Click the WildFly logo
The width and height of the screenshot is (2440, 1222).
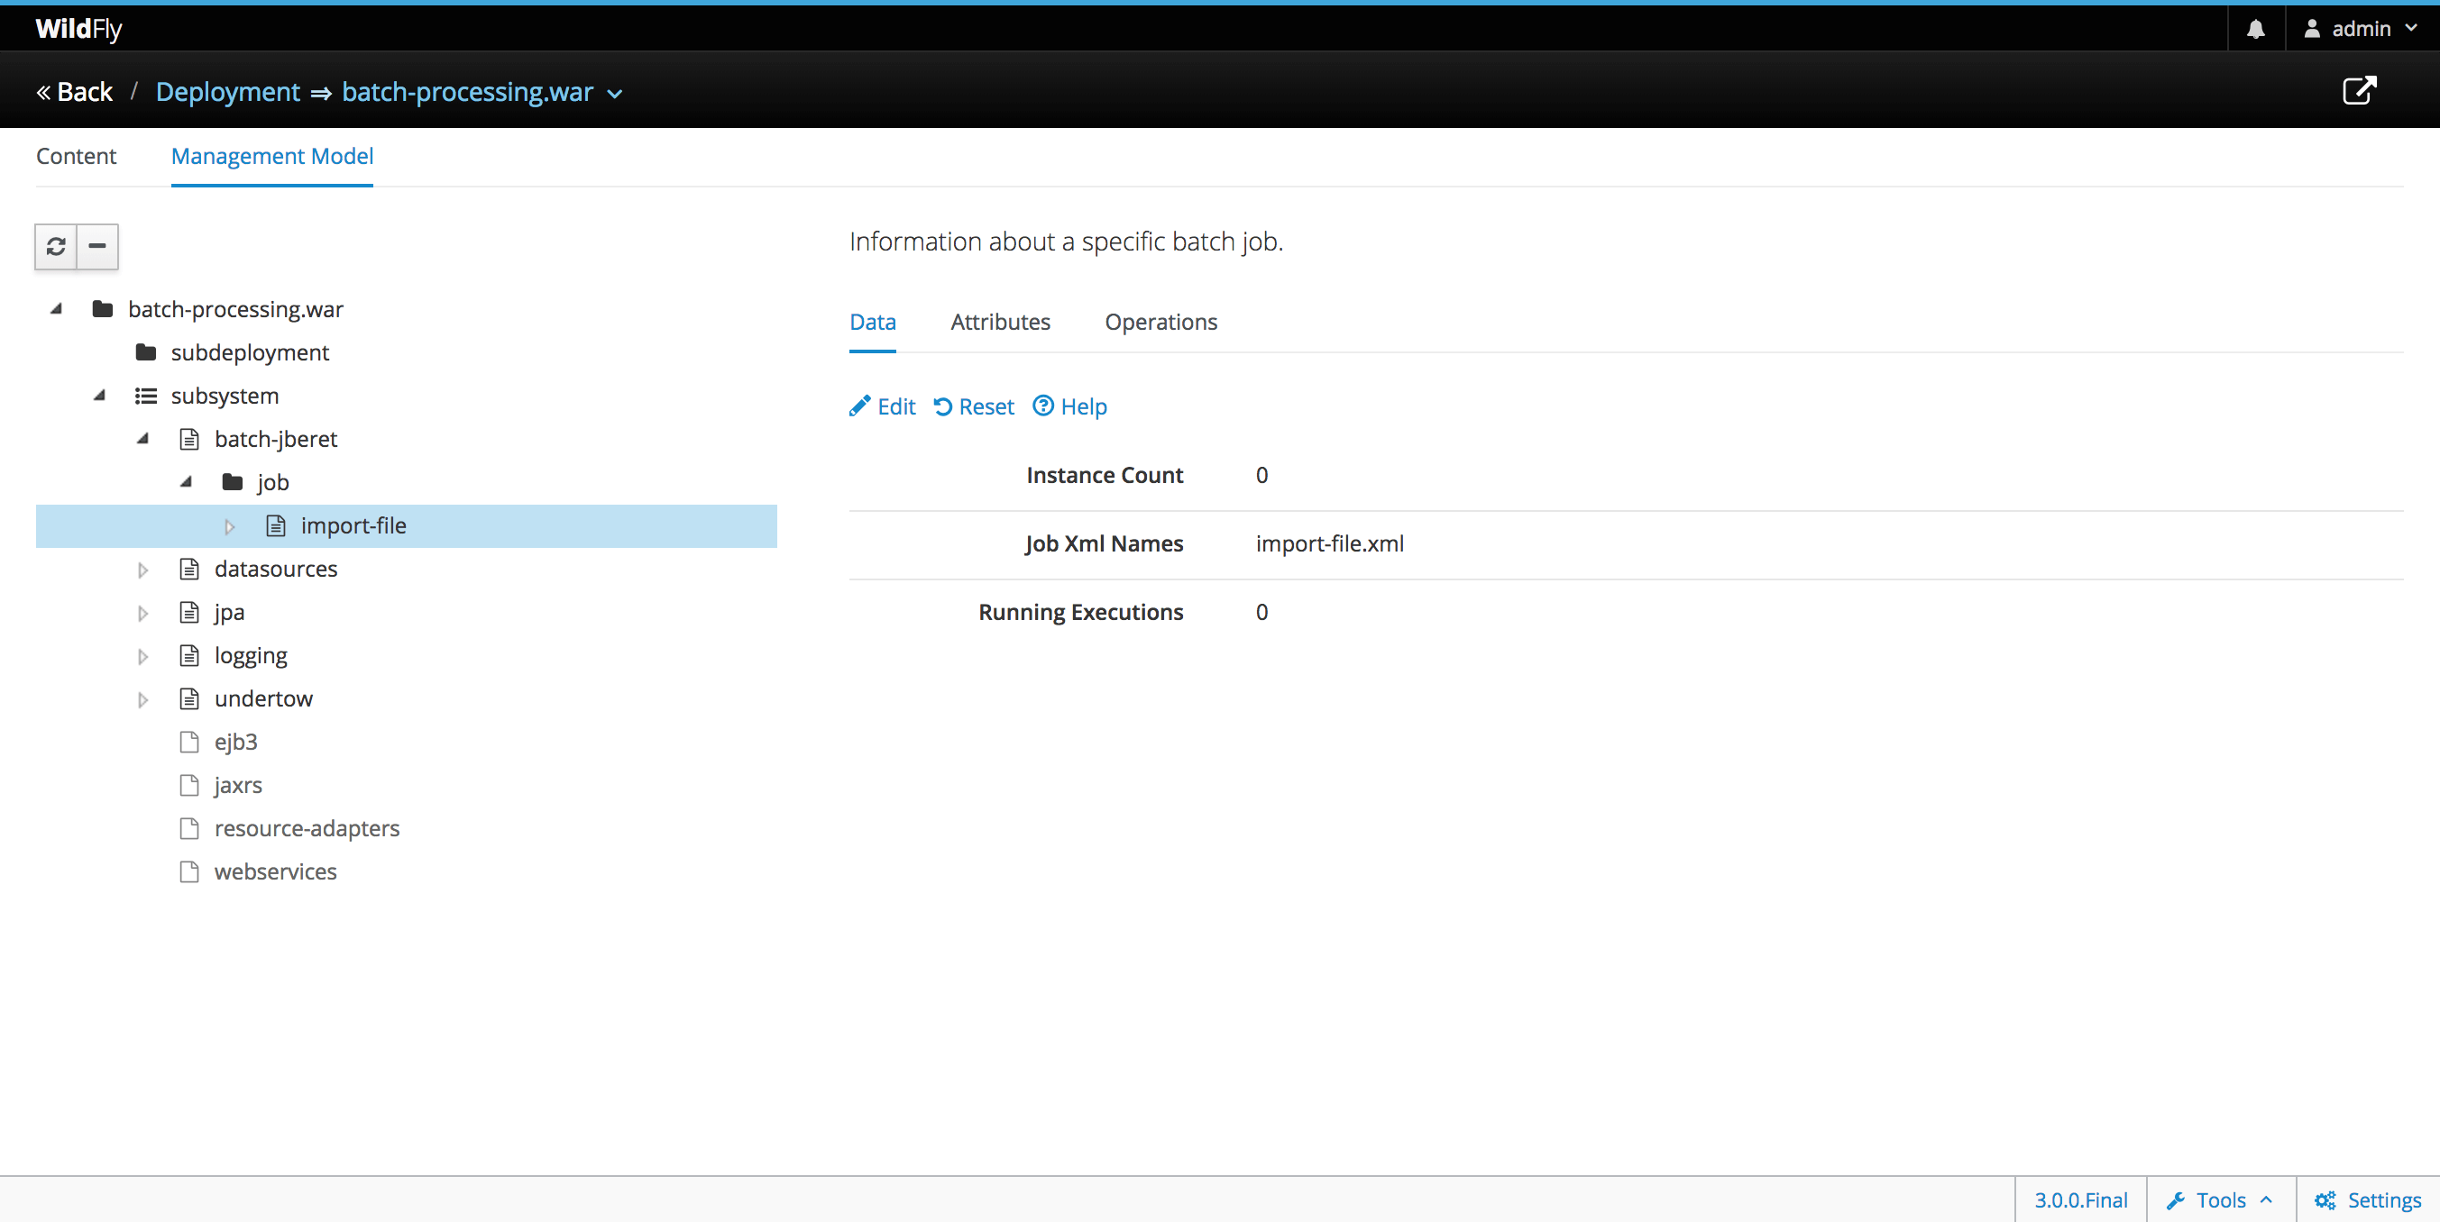pyautogui.click(x=78, y=29)
